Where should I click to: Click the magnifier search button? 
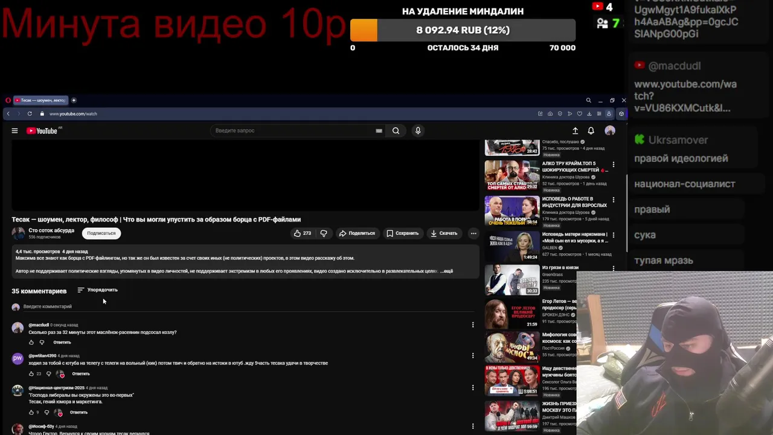point(396,130)
